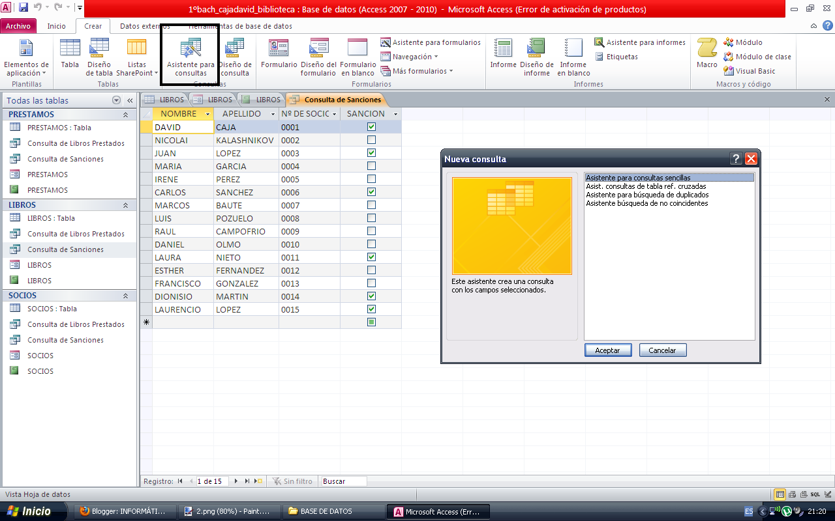Insert a new Módulo
835x521 pixels.
pyautogui.click(x=743, y=42)
